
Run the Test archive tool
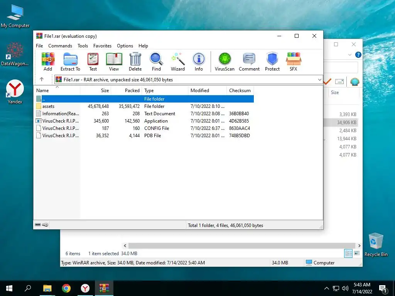[x=93, y=62]
